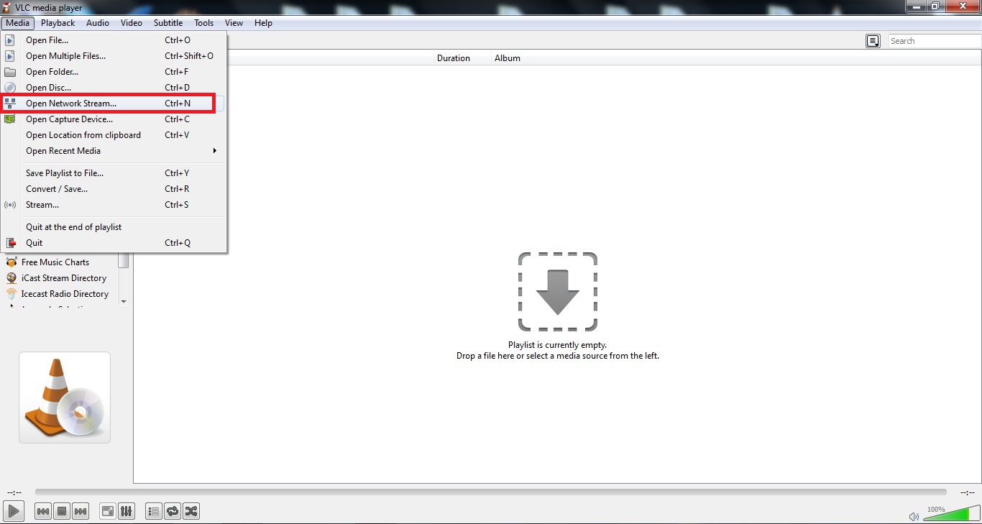The height and width of the screenshot is (524, 982).
Task: Select Open Multiple Files... entry
Action: 114,56
